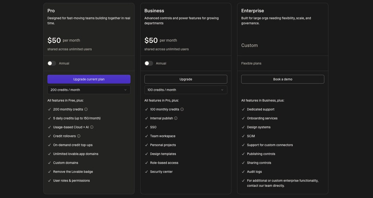Click the Enterprise plan title
The height and width of the screenshot is (198, 373).
pos(253,11)
